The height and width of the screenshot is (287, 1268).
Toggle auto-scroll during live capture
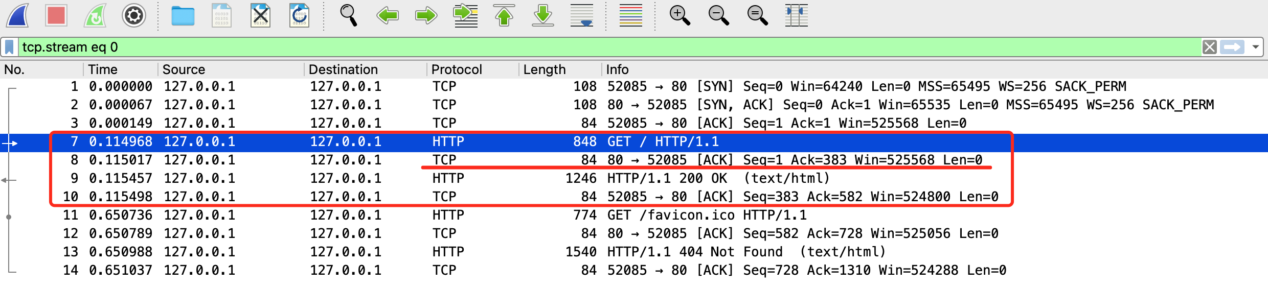[x=581, y=15]
